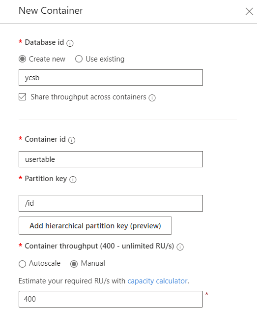Click the Database id info icon
This screenshot has height=310, width=257.
pyautogui.click(x=70, y=43)
